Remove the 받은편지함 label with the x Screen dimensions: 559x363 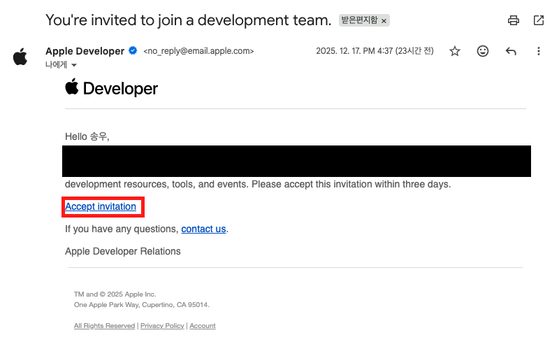coord(384,21)
